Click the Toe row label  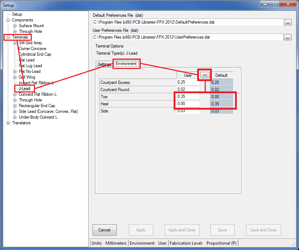point(138,97)
